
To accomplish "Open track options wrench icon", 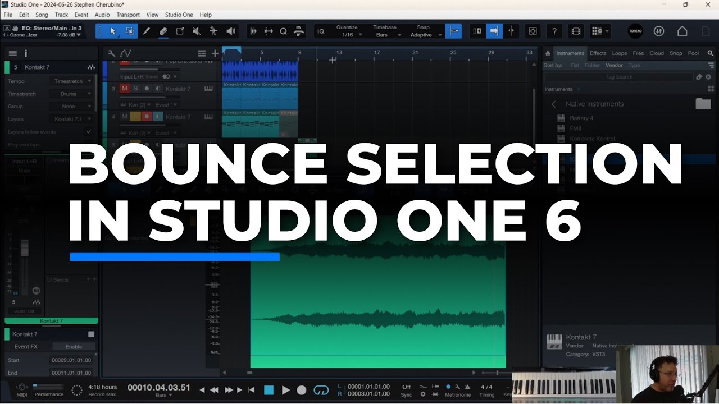I will [x=112, y=53].
